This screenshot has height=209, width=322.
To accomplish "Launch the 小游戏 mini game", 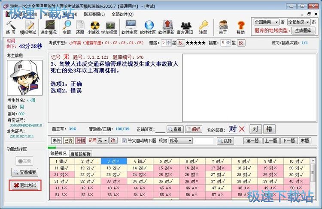I will [x=94, y=27].
